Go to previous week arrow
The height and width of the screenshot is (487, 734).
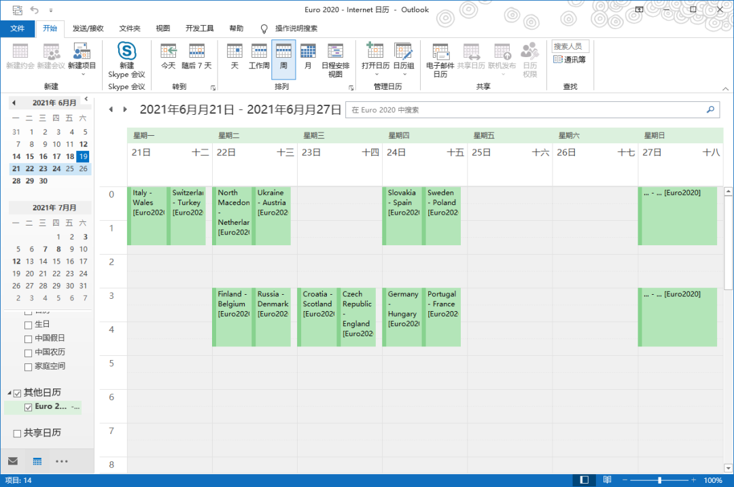coord(111,109)
